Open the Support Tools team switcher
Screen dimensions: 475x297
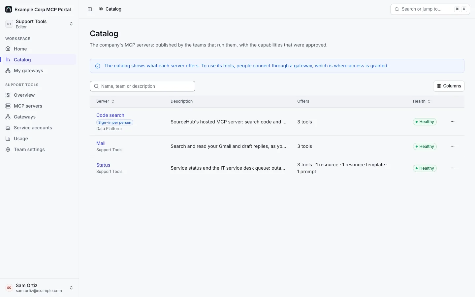(39, 24)
